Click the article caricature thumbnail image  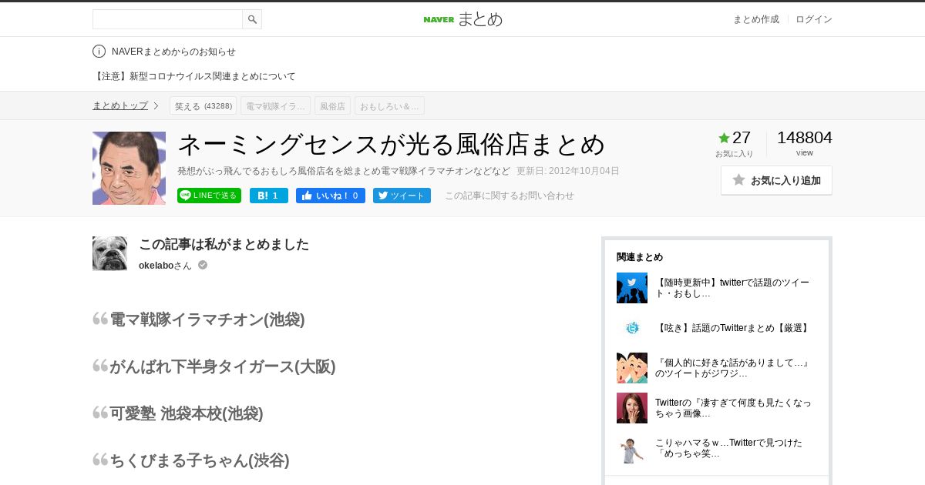click(x=129, y=168)
